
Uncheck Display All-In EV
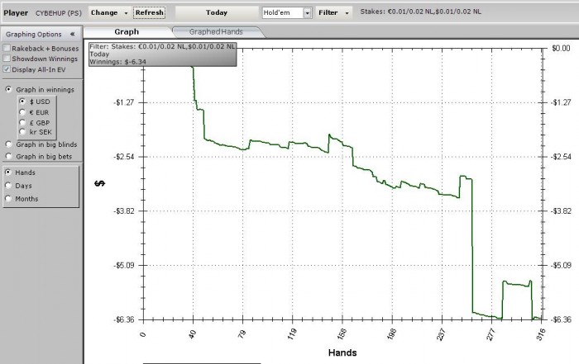(x=7, y=69)
